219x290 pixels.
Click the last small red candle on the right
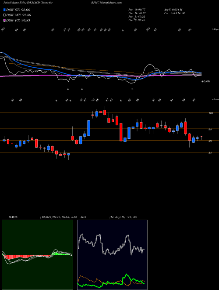pyautogui.click(x=201, y=137)
